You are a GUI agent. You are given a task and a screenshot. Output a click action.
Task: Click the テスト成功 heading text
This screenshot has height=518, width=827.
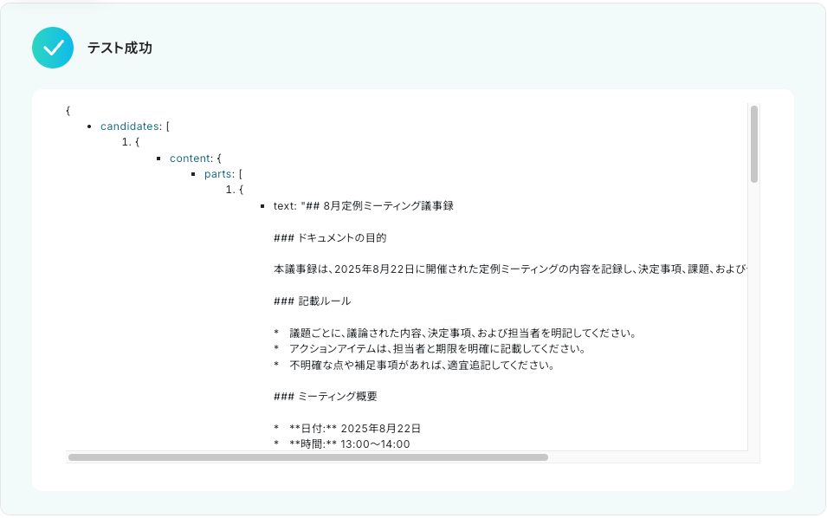coord(120,48)
